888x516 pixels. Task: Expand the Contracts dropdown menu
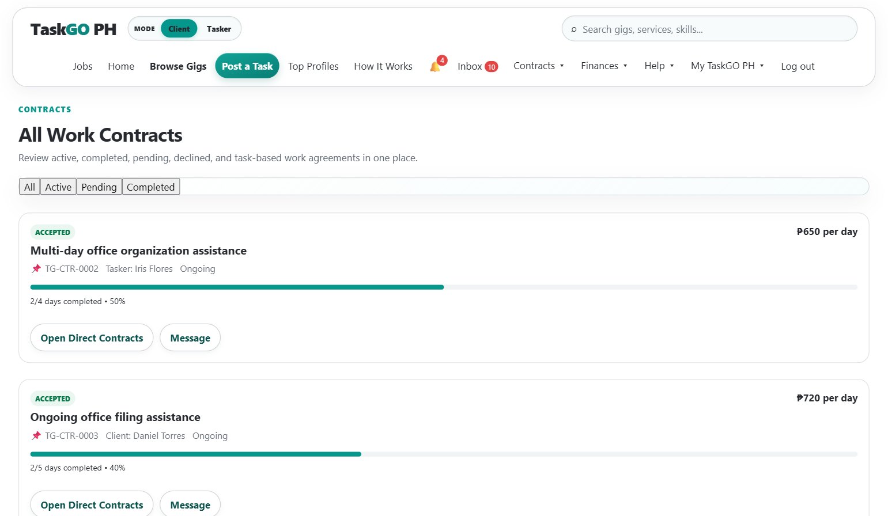point(539,66)
